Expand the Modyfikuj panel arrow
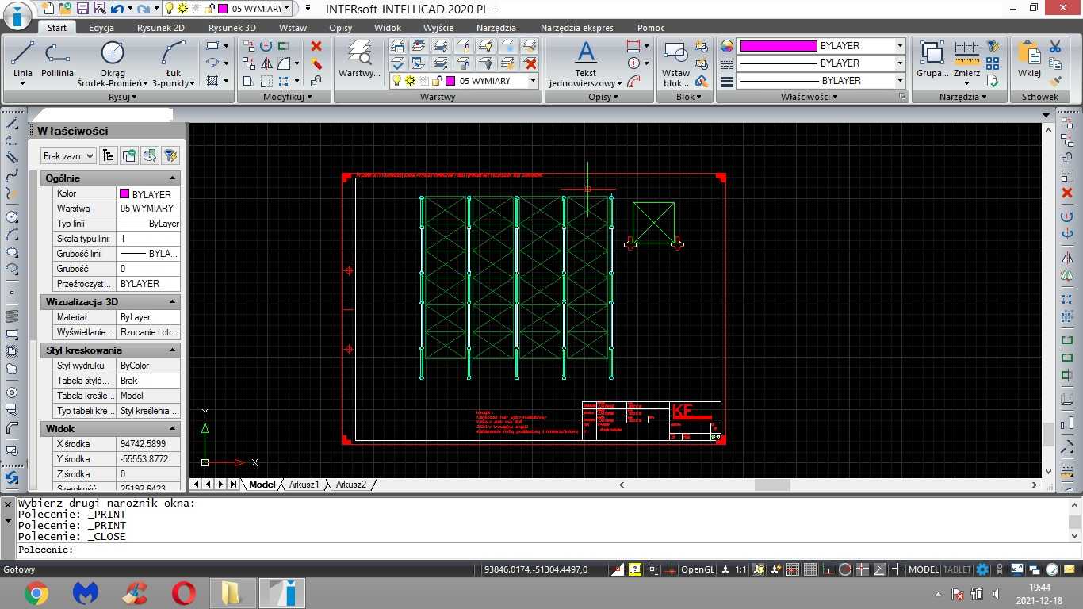 (309, 97)
